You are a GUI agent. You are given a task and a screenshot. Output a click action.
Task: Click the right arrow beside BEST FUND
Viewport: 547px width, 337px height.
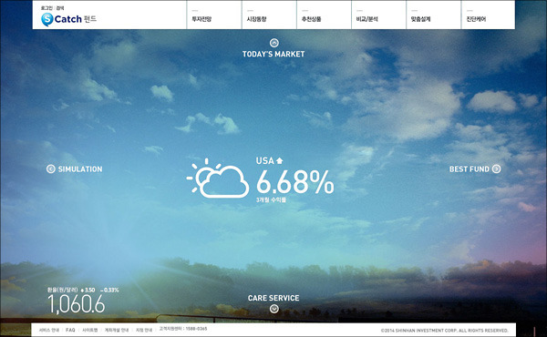click(497, 169)
